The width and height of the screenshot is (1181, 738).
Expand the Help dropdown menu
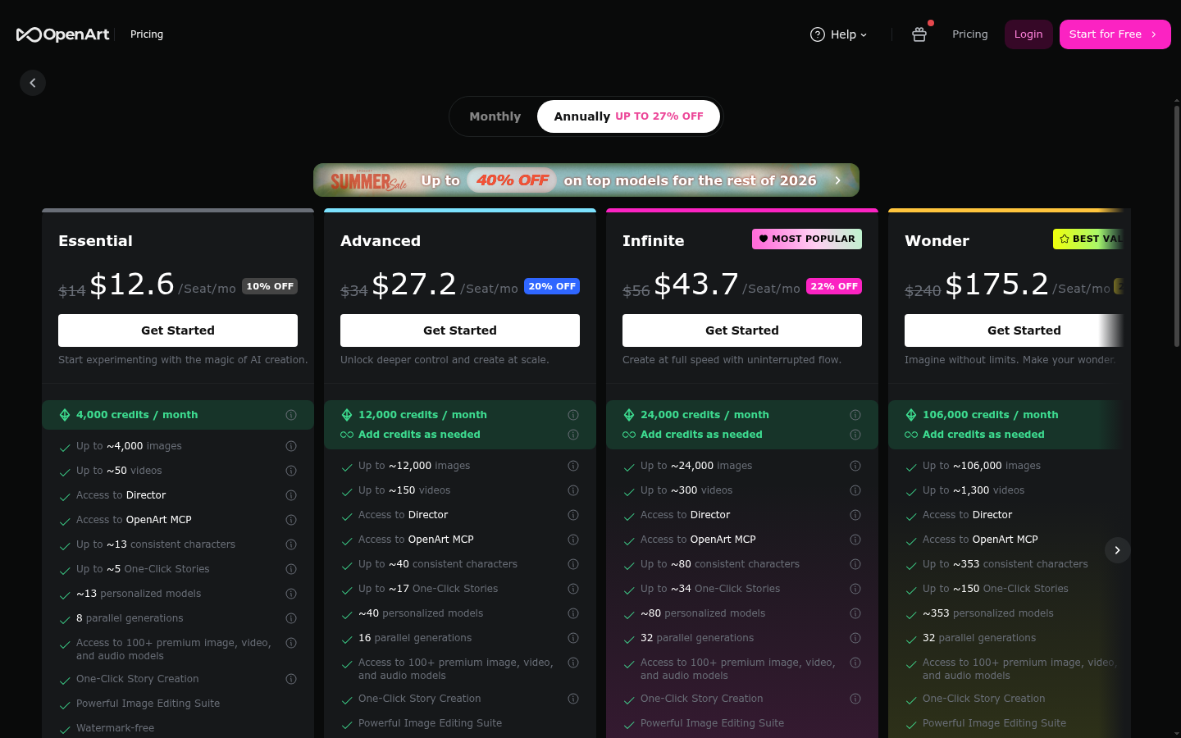(x=838, y=34)
